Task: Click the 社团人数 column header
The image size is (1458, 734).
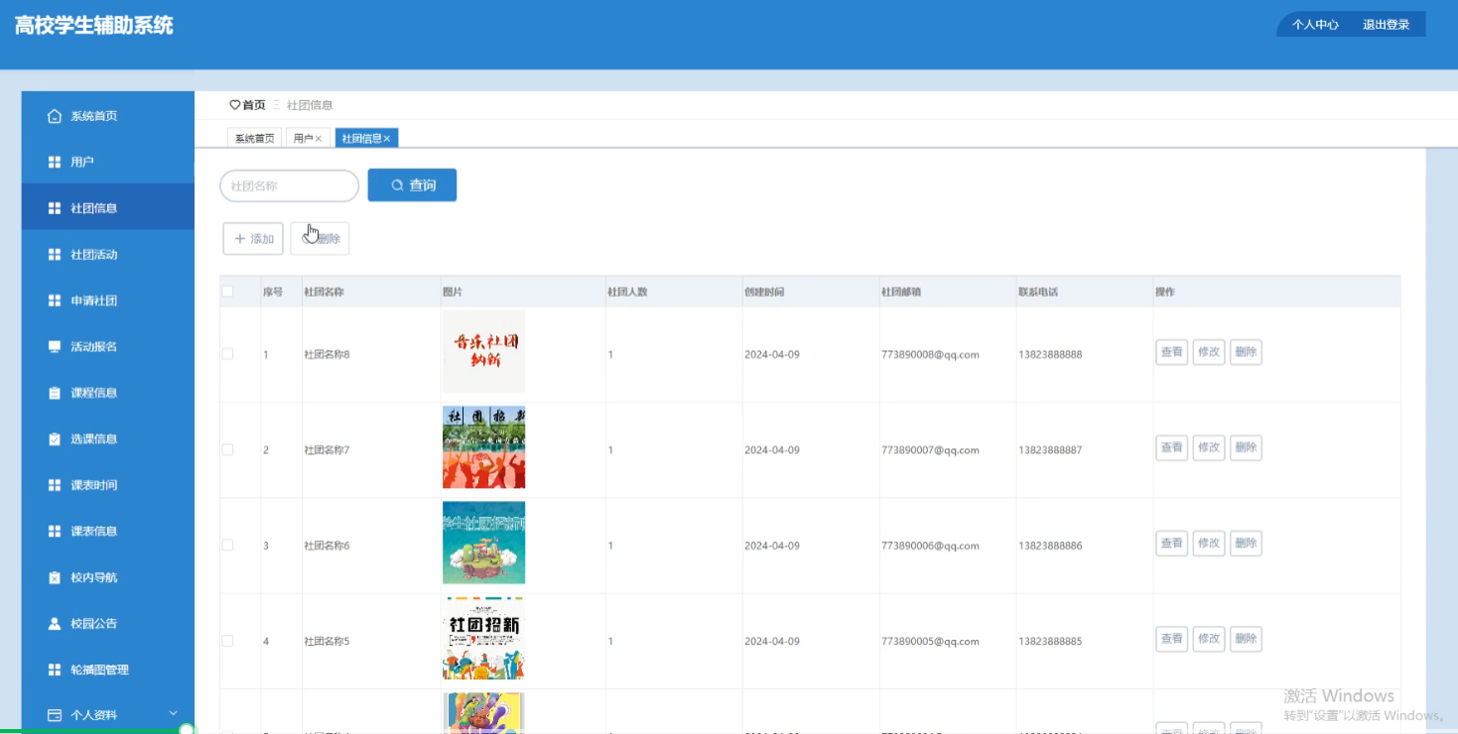Action: [627, 292]
